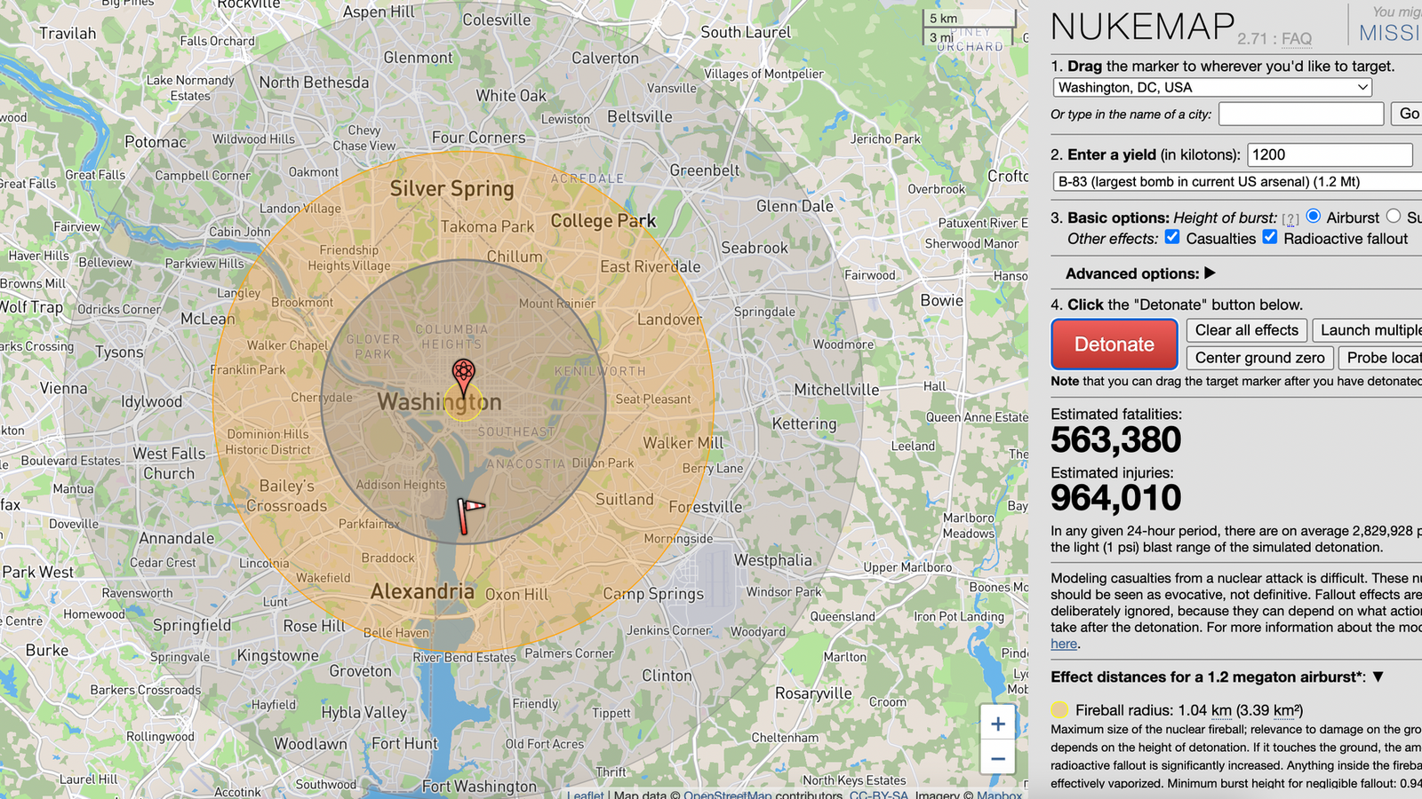Collapse the Effect distances section arrow
Image resolution: width=1422 pixels, height=799 pixels.
[1378, 676]
